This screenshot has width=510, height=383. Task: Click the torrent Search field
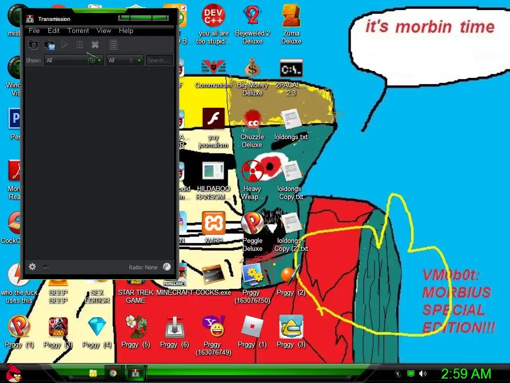[x=160, y=60]
